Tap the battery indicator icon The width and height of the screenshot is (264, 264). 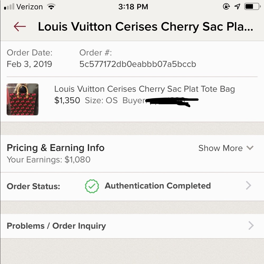coord(252,7)
